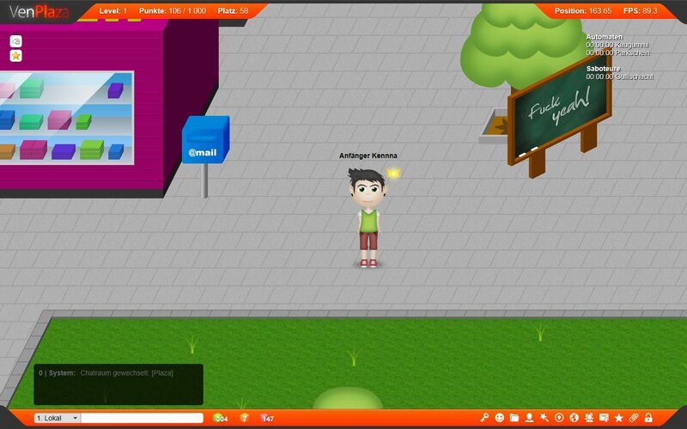Click the avatar Anfänger Kennna
687x429 pixels.
(368, 218)
